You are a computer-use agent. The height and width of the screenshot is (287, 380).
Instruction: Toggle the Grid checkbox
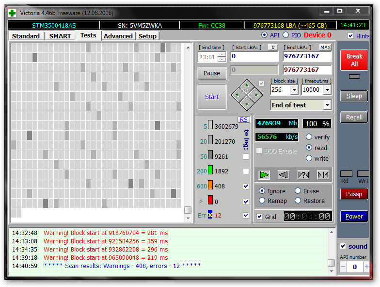(x=260, y=217)
